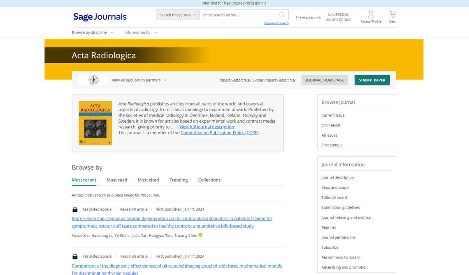Open Free sample link
The width and height of the screenshot is (469, 275).
point(332,145)
